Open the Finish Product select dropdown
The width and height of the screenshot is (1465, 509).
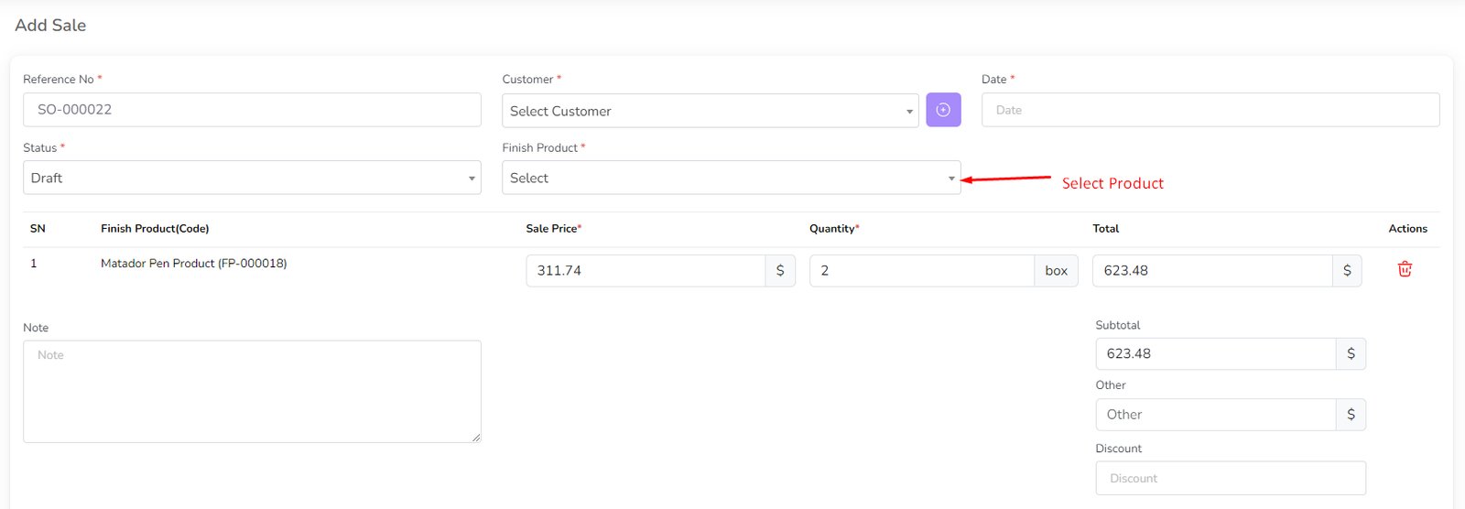click(x=731, y=178)
